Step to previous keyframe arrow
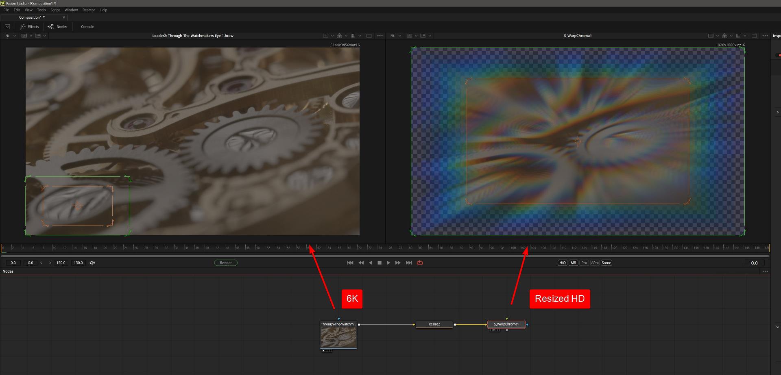Image resolution: width=781 pixels, height=375 pixels. pyautogui.click(x=41, y=263)
